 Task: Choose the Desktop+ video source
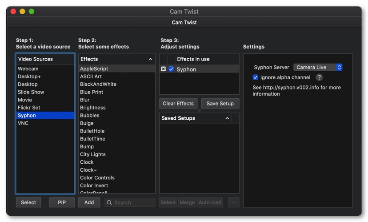45,77
